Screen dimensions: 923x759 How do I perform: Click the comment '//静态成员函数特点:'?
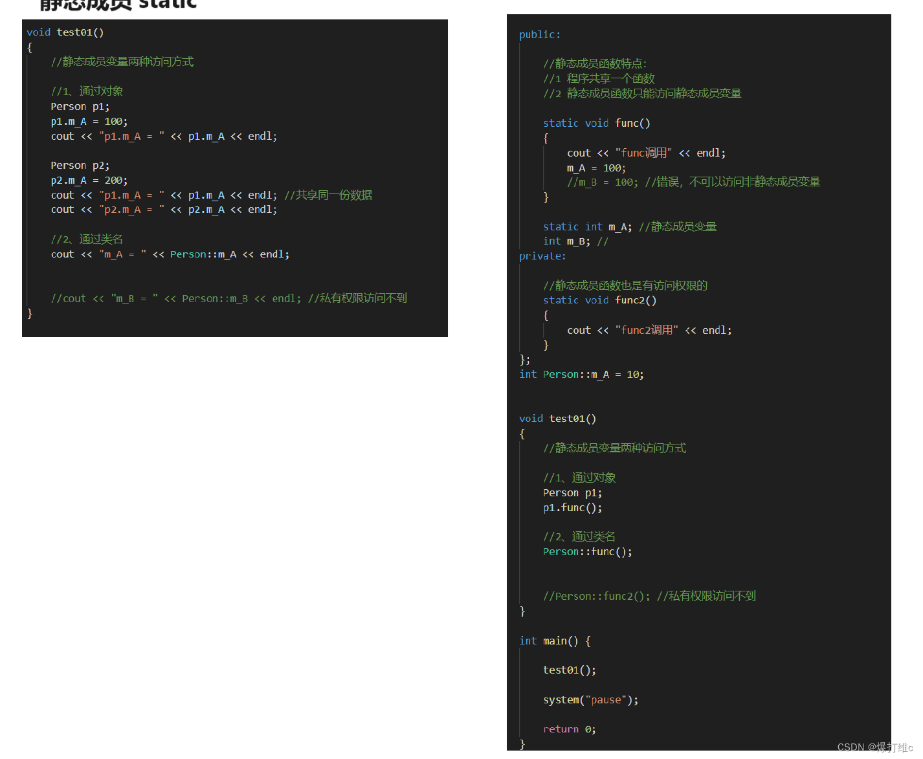[595, 63]
